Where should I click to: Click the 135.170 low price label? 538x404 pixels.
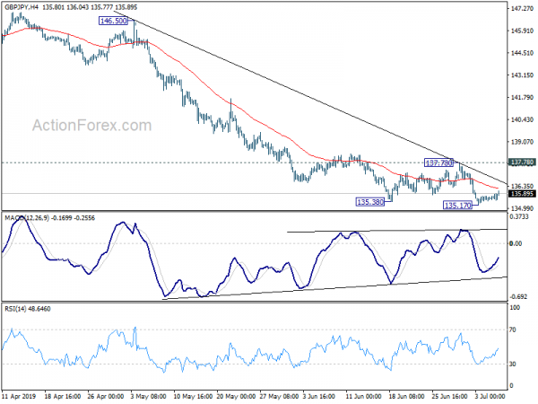point(457,206)
